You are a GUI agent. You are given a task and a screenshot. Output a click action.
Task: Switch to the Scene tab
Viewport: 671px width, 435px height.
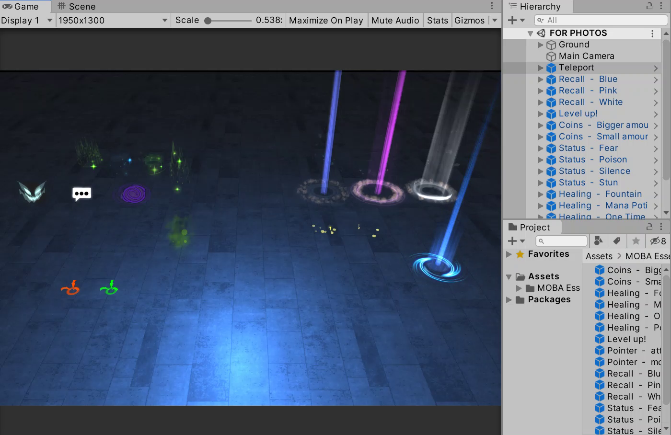point(77,6)
